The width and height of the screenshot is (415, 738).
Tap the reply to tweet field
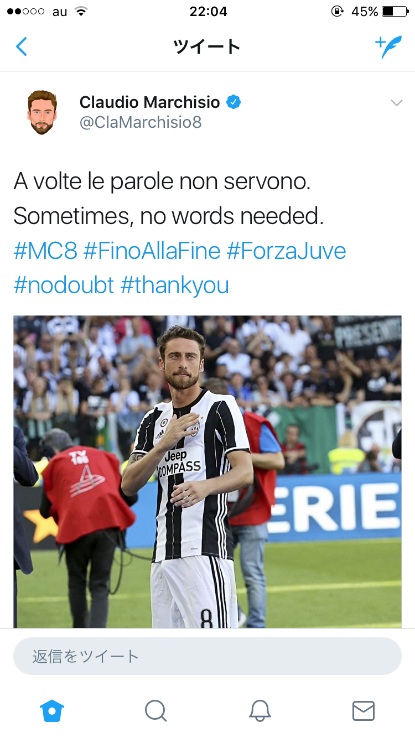click(x=207, y=656)
